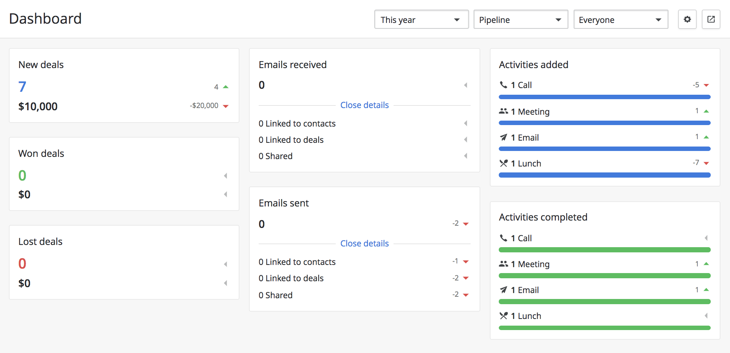The image size is (730, 353).
Task: Click the red arrow next to Emails sent count
Action: (466, 223)
